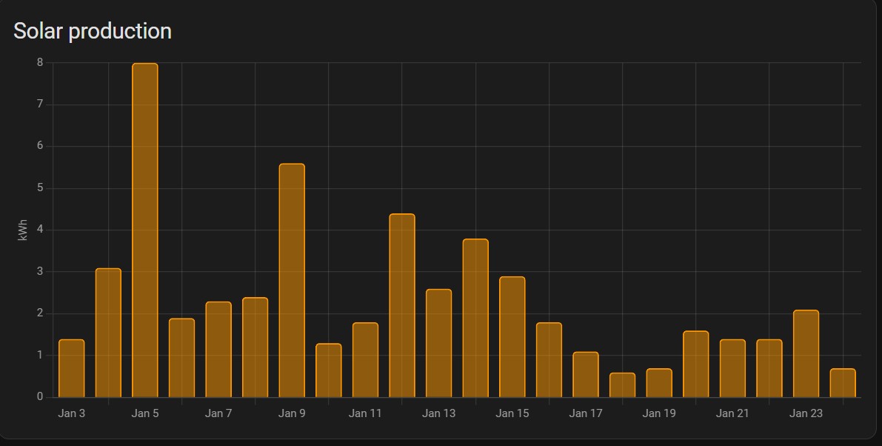Click the Jan 15 production bar
The image size is (882, 446).
[x=512, y=337]
